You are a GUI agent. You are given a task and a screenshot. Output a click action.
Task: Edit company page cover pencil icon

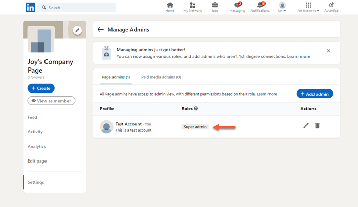(77, 30)
